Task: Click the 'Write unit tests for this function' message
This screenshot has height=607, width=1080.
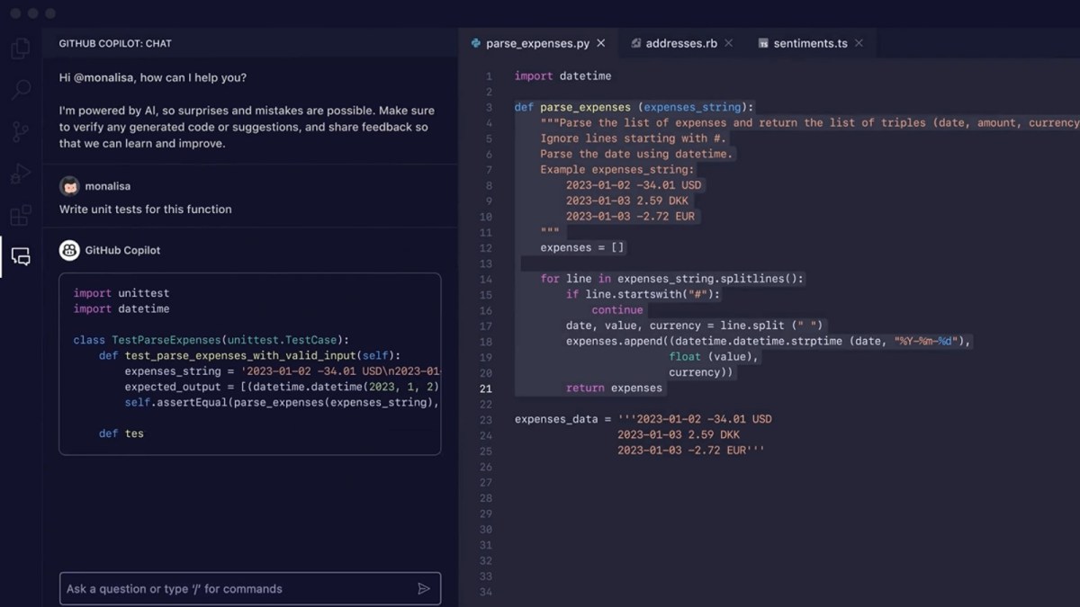Action: click(x=144, y=209)
